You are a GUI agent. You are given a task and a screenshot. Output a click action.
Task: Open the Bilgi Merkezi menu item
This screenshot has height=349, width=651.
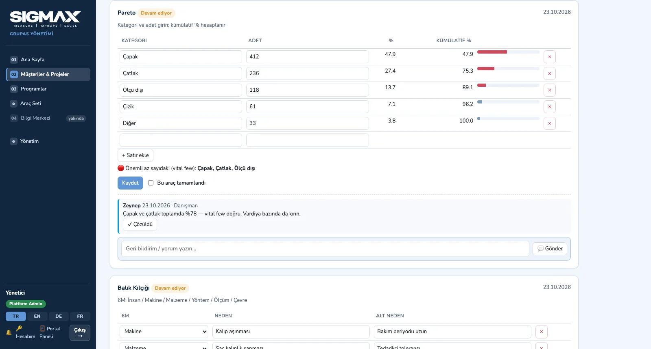click(48, 118)
